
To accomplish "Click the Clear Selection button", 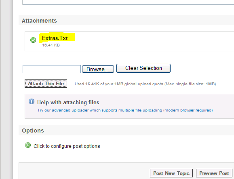I will click(x=143, y=68).
